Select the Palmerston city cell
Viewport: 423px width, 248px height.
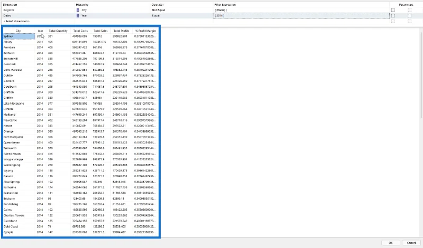19,193
